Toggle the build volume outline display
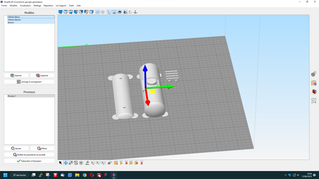 (x=114, y=12)
